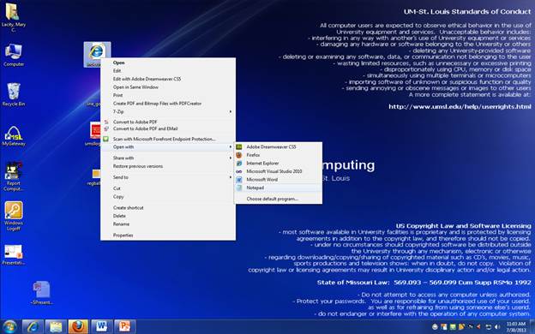This screenshot has height=334, width=535.
Task: Select the red umsllogo image file
Action: (x=95, y=131)
